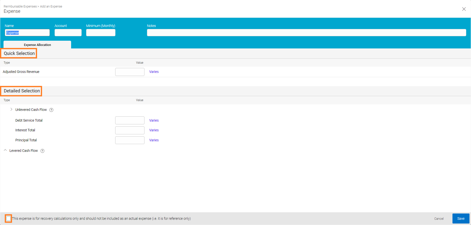The image size is (471, 225).
Task: Open Varies options for Debt Service Total
Action: coord(154,120)
